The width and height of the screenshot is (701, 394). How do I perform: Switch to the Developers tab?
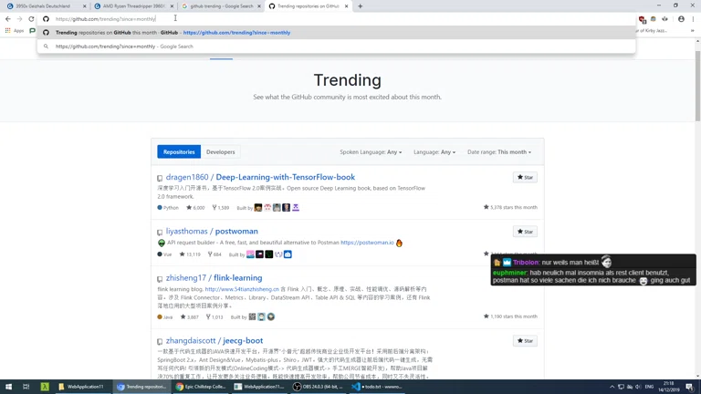coord(220,152)
